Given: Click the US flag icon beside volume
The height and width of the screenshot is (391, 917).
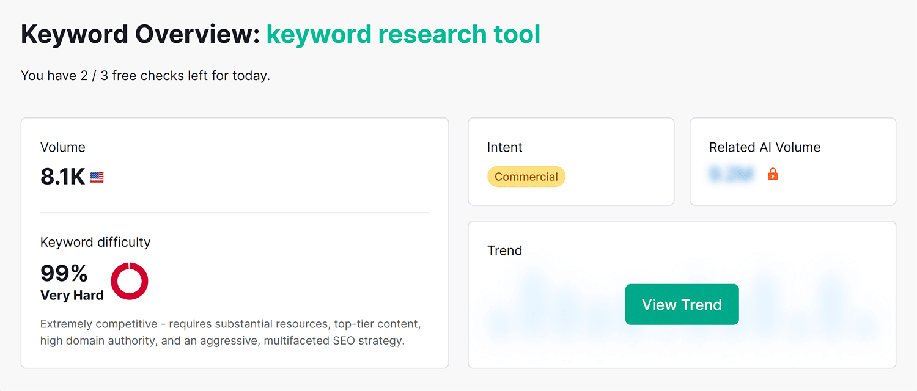Looking at the screenshot, I should coord(97,177).
